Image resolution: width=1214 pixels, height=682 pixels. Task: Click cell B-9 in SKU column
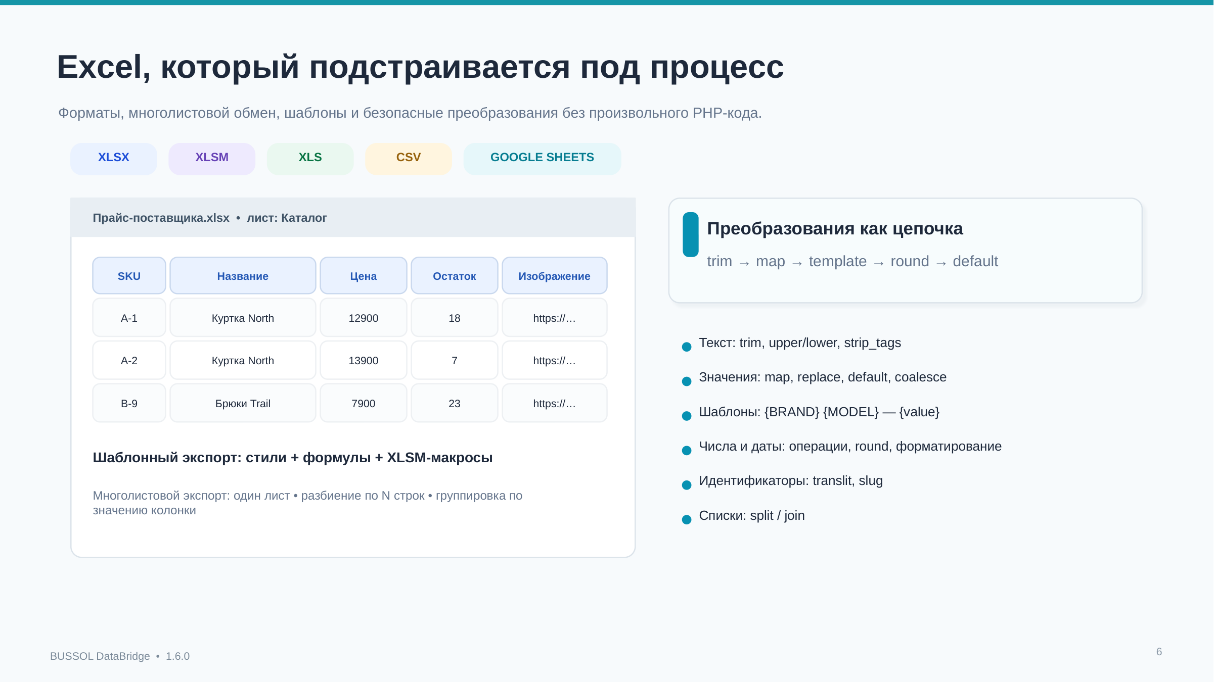pos(129,403)
